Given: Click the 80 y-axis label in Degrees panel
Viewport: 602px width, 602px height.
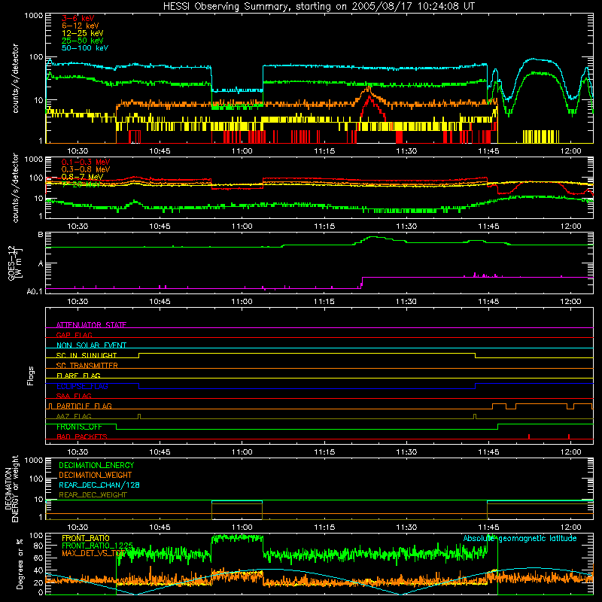Looking at the screenshot, I should click(38, 546).
